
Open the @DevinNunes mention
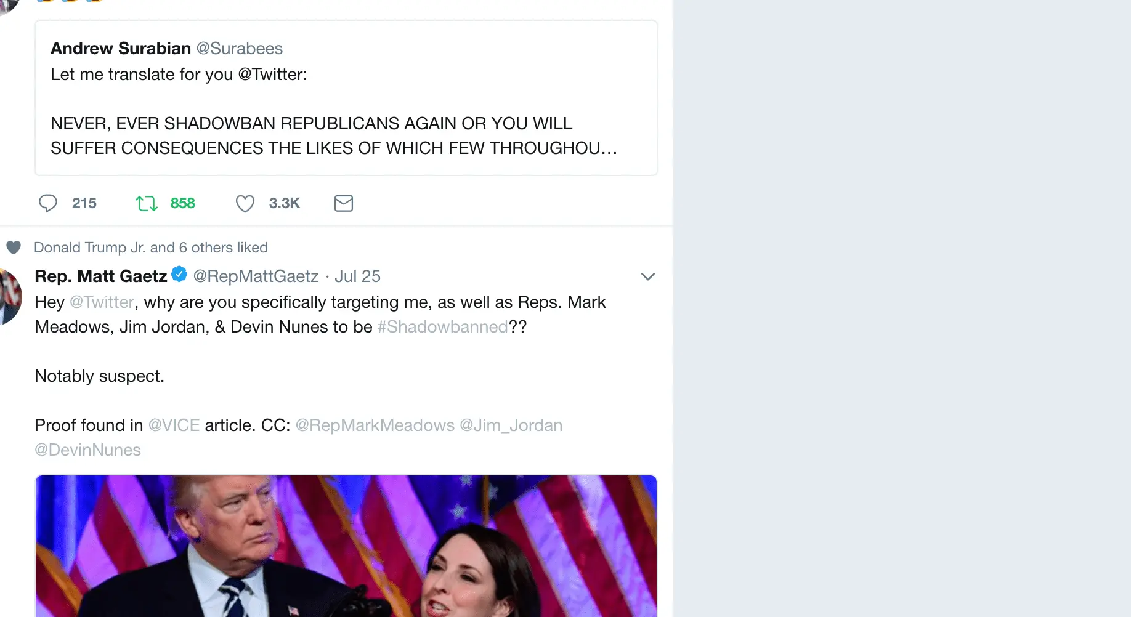[88, 450]
